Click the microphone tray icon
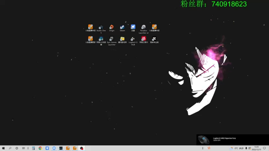 click(x=246, y=148)
